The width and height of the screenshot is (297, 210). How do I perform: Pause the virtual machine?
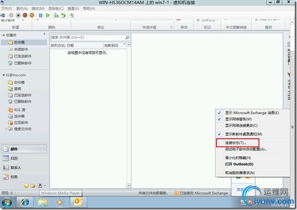[41, 15]
